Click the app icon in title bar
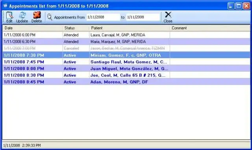Screen dimensions: 252x150 pos(5,6)
